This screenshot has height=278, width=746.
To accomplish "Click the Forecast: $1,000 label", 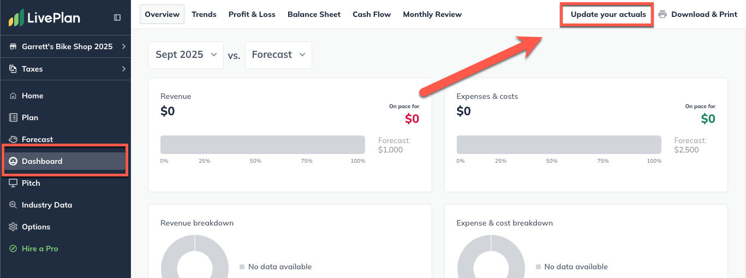I will pyautogui.click(x=394, y=145).
